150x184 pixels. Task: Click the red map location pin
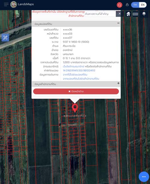pyautogui.click(x=75, y=108)
